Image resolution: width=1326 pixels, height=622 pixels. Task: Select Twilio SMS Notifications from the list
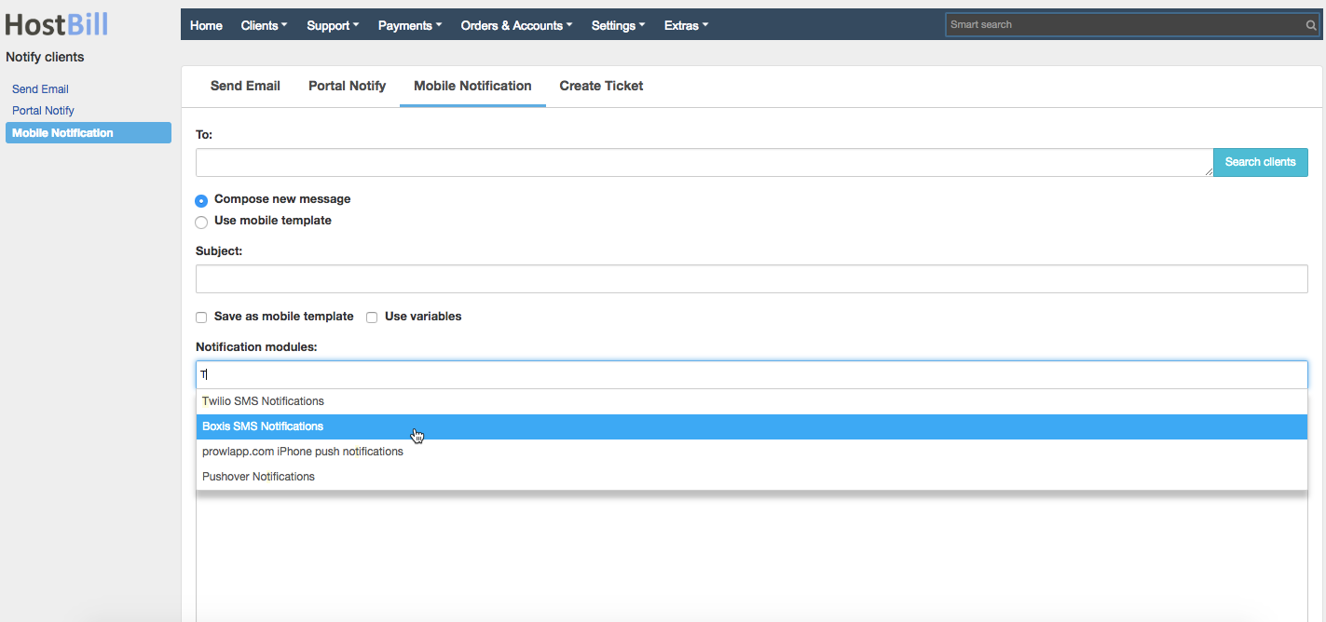point(263,400)
